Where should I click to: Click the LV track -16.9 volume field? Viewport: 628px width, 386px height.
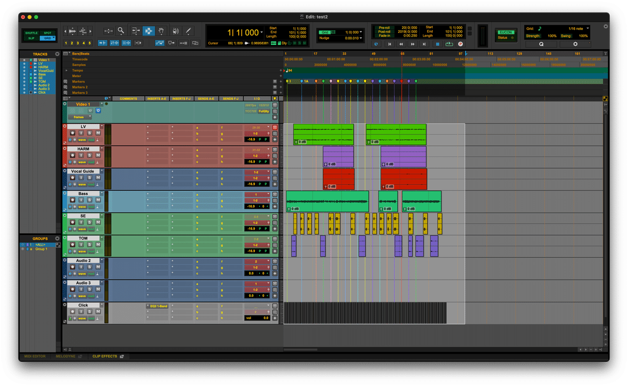tap(251, 140)
